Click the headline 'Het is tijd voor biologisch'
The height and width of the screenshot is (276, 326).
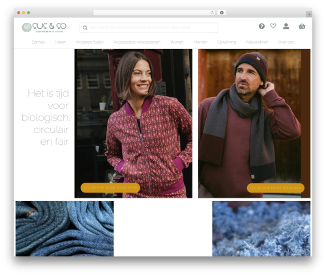[46, 117]
